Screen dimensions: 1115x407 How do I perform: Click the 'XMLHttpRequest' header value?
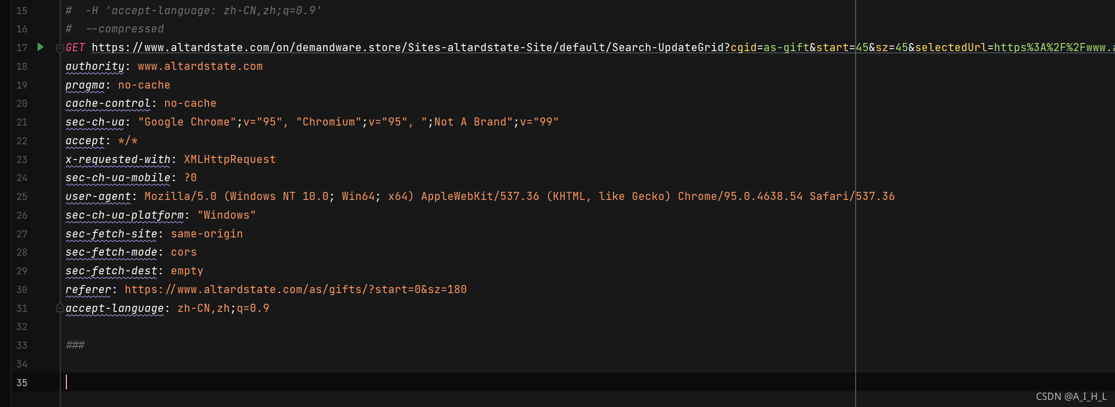point(230,159)
